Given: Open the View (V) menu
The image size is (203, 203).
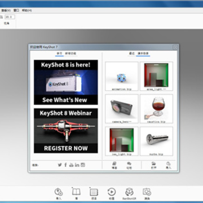Looking at the screenshot, I should [x=6, y=11].
